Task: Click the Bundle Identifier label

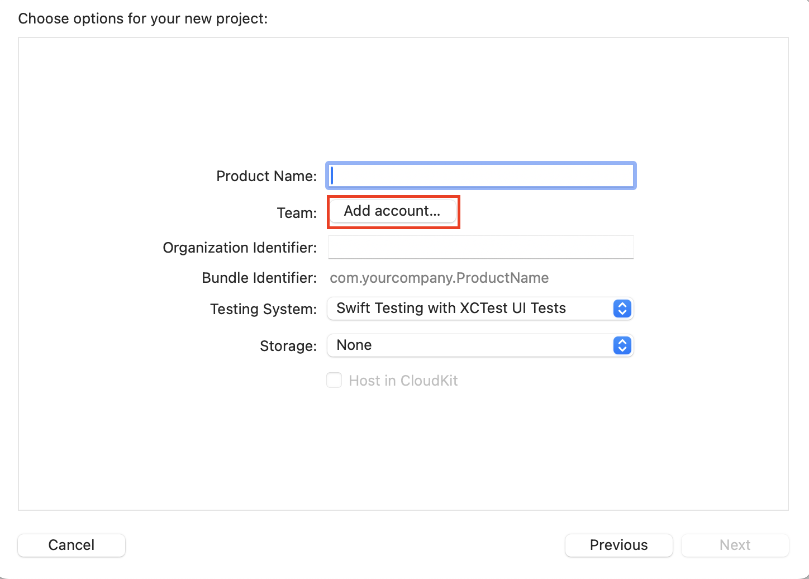Action: click(259, 278)
